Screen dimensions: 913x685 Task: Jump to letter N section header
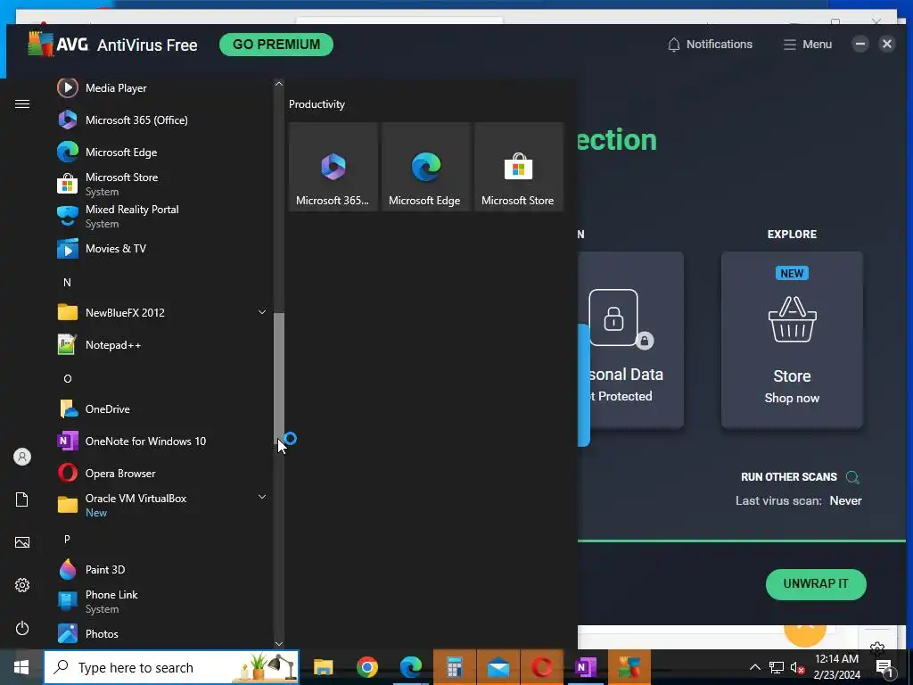pyautogui.click(x=67, y=283)
